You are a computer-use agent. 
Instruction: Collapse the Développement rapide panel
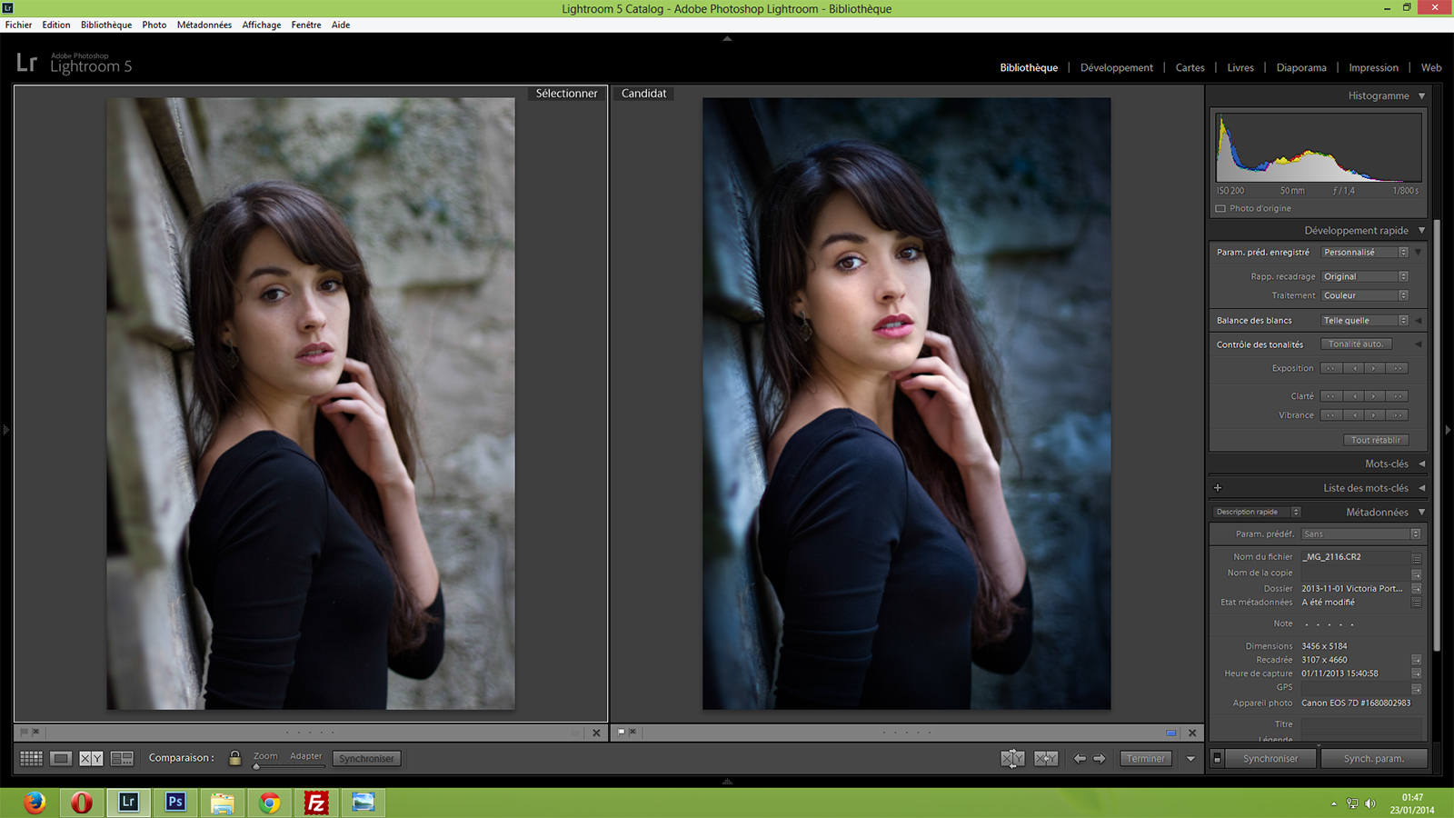[x=1422, y=231]
